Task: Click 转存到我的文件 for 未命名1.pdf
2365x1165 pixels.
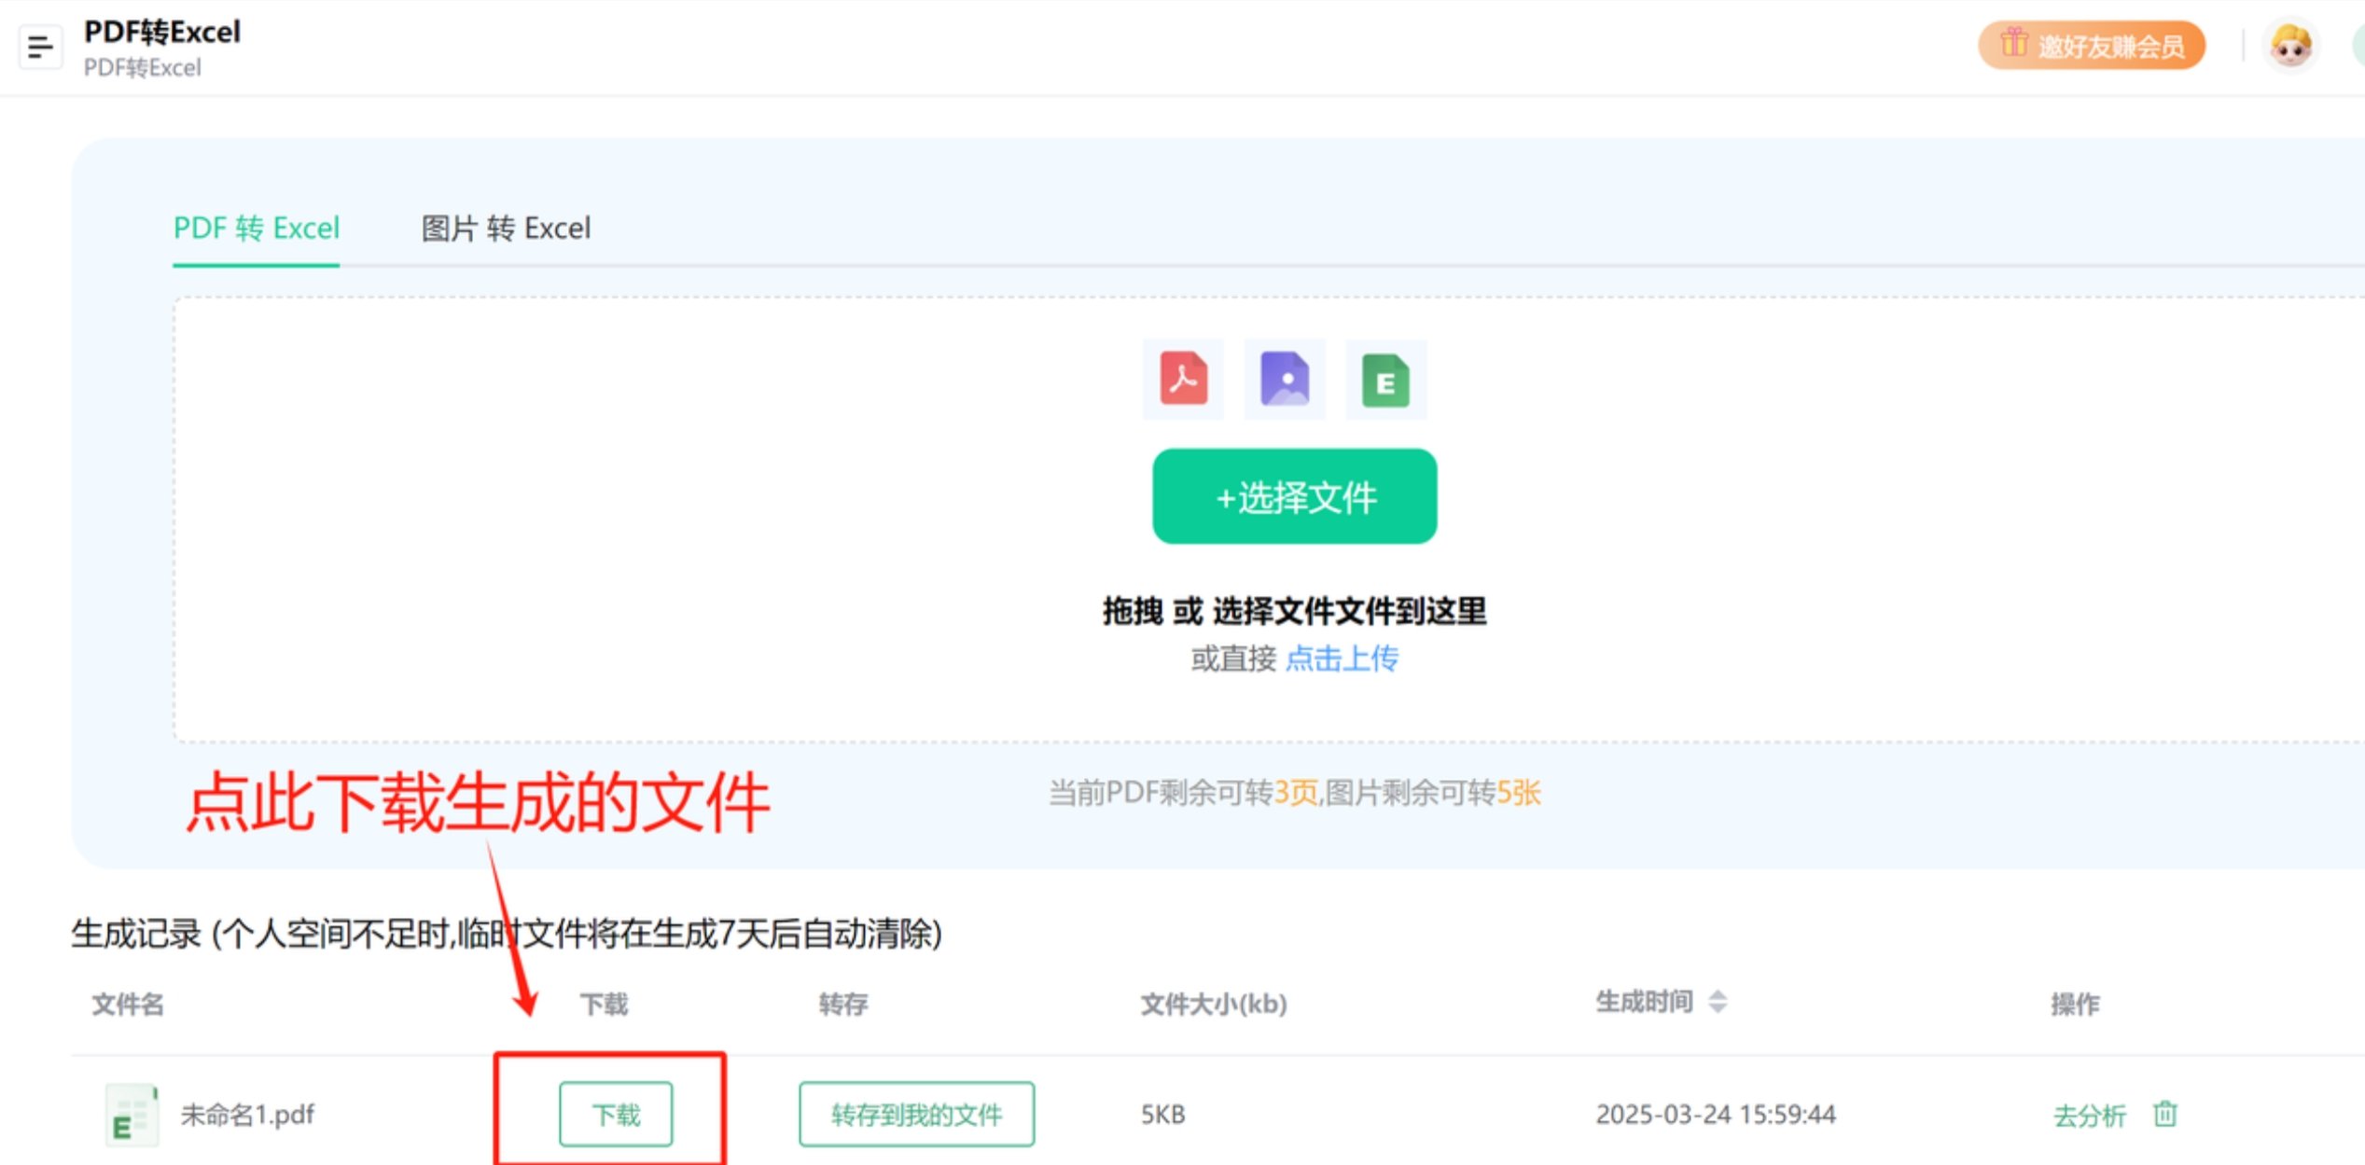Action: pyautogui.click(x=915, y=1113)
